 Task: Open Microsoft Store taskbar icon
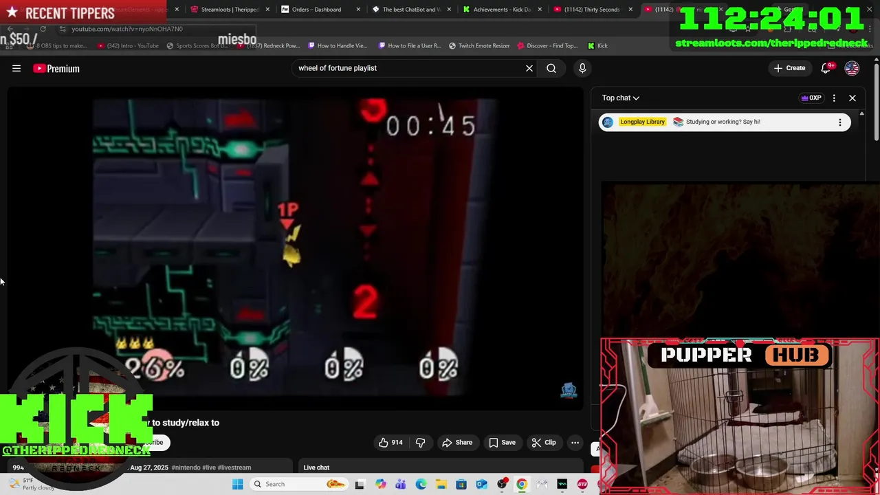coord(461,484)
